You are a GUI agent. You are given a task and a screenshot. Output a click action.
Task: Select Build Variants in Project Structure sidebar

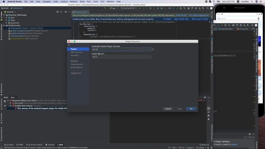tap(77, 67)
